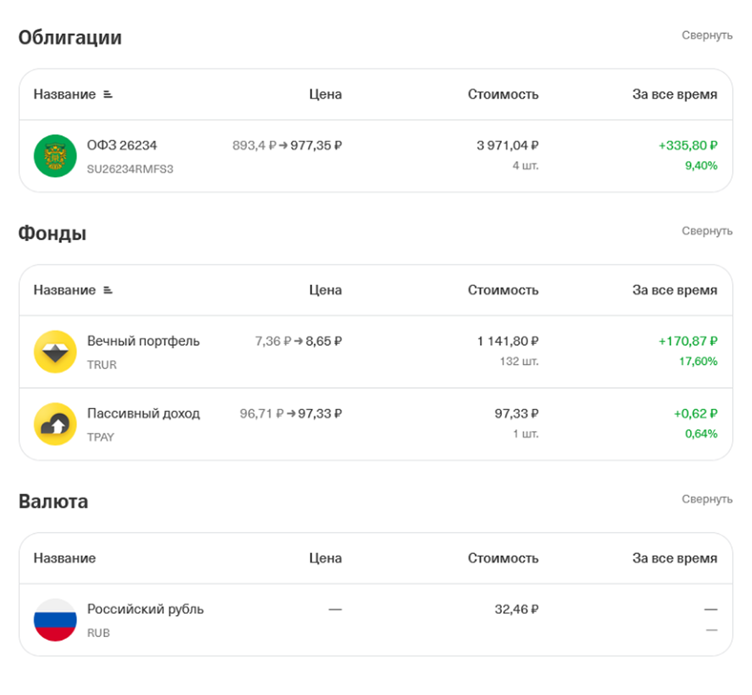Sort bonds using the Название sort icon
The width and height of the screenshot is (752, 695).
click(x=108, y=94)
